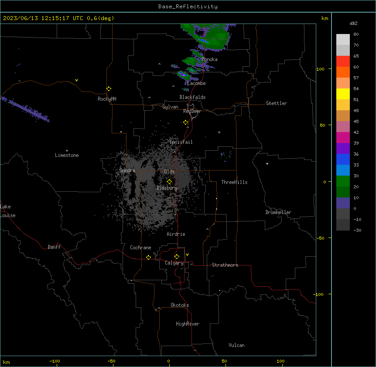Pick the slate purple 0-10 dBZ swatch
This screenshot has width=376, height=367.
tap(343, 203)
